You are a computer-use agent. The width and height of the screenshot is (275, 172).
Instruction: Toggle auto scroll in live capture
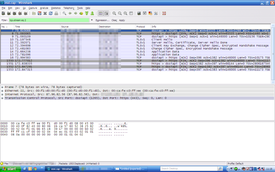click(x=106, y=13)
